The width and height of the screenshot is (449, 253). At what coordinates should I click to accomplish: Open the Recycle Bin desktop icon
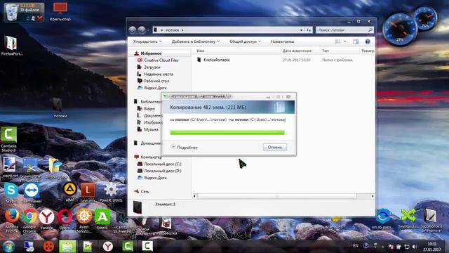[12, 13]
